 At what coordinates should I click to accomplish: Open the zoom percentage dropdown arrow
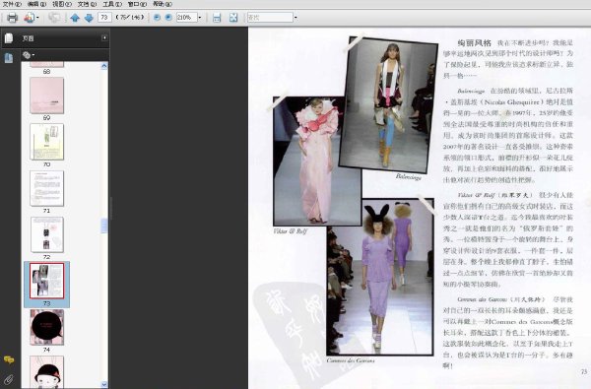click(200, 18)
